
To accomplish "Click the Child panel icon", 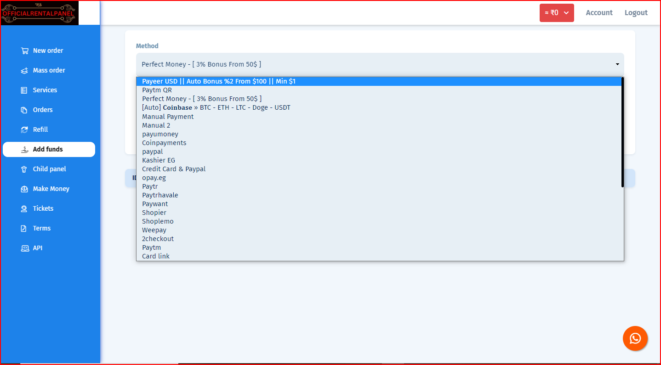I will click(24, 169).
